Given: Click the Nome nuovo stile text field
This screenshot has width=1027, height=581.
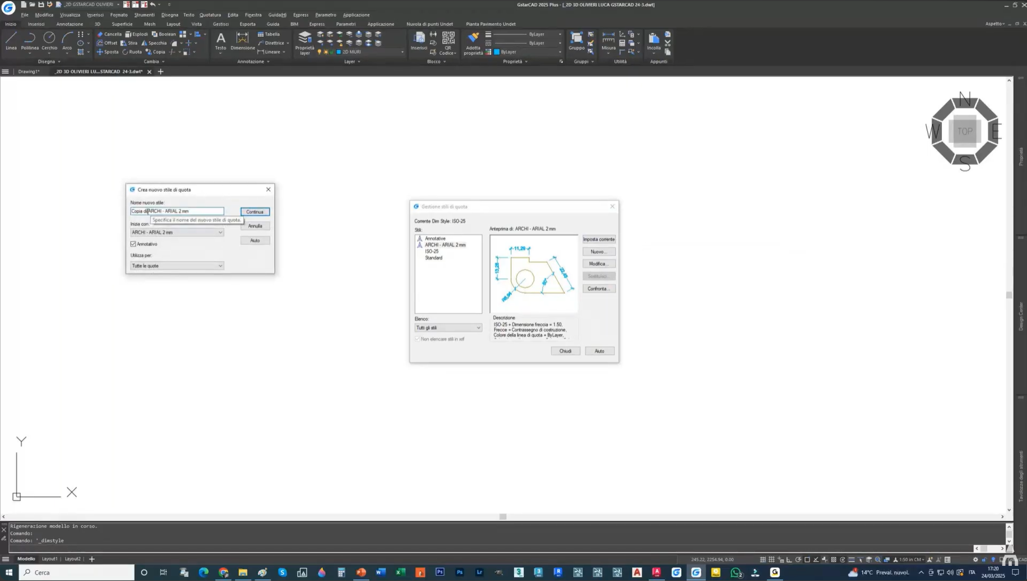Looking at the screenshot, I should (177, 211).
